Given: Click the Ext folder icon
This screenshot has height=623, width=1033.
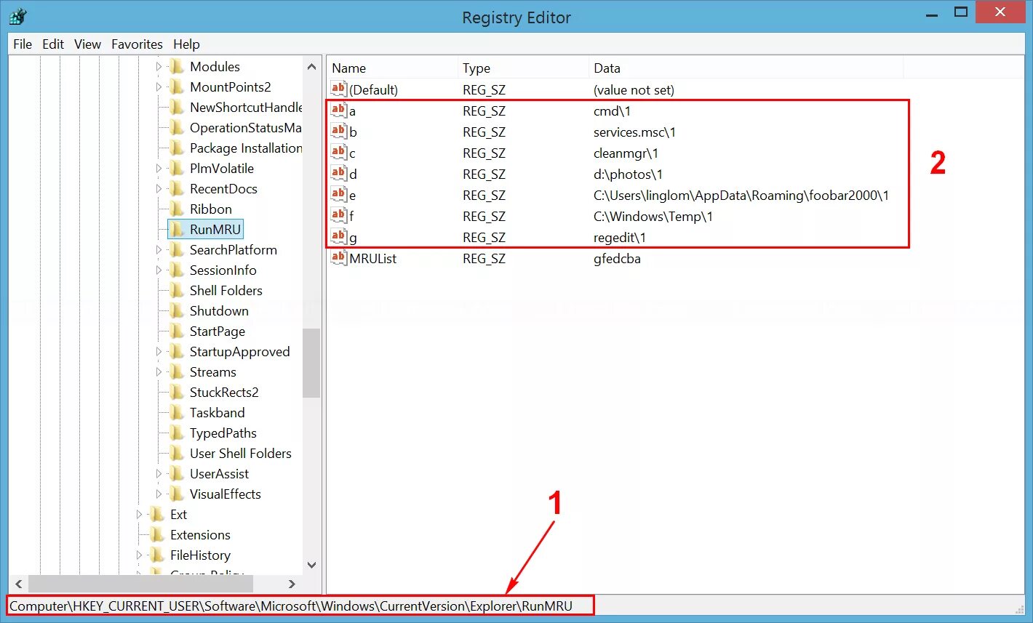Looking at the screenshot, I should coord(157,515).
